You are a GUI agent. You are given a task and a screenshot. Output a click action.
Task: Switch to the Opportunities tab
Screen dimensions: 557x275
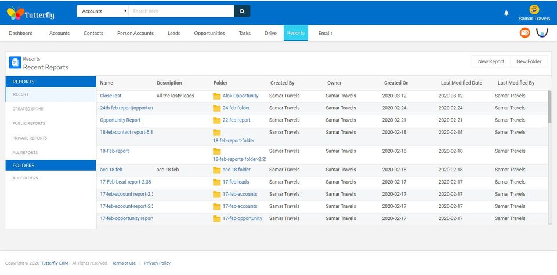pos(209,33)
